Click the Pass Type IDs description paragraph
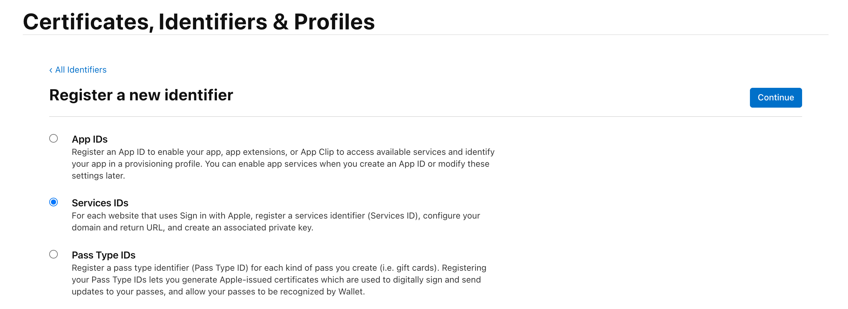Screen dimensions: 848x309 click(x=279, y=280)
